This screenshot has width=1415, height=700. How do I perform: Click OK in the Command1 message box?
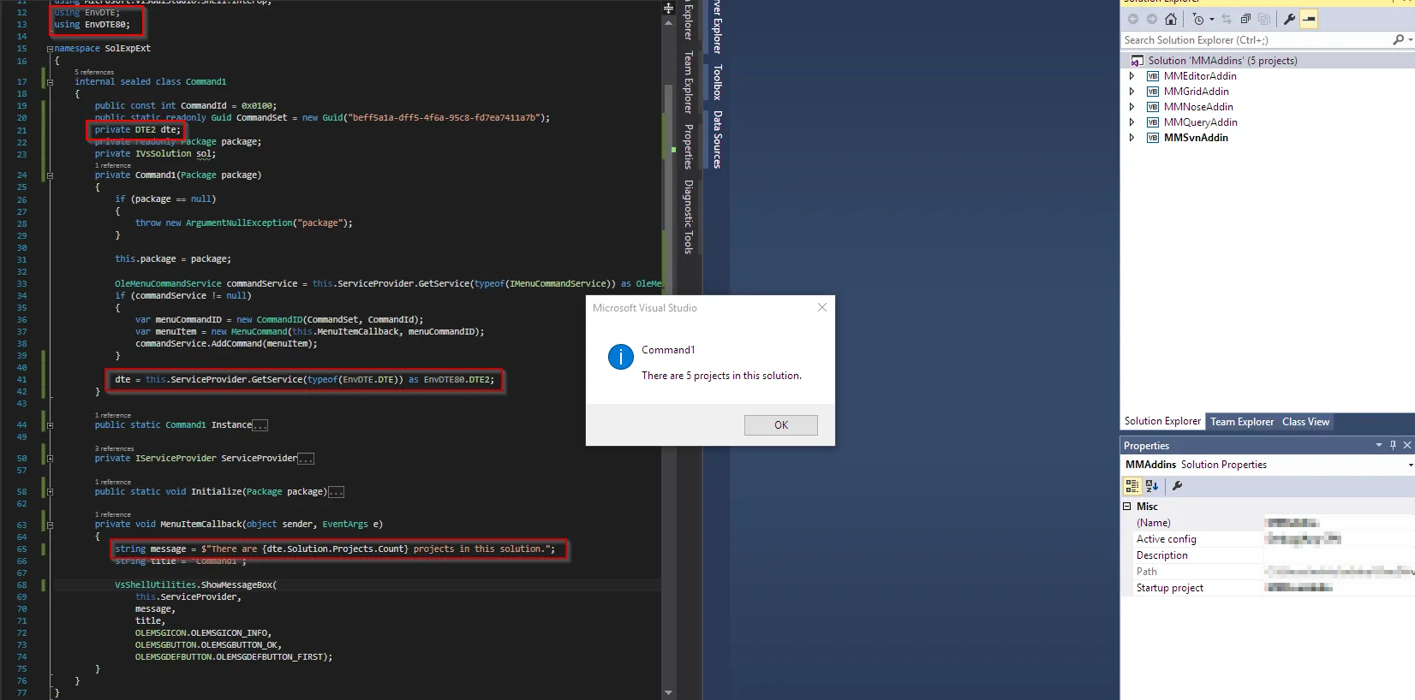pos(781,425)
